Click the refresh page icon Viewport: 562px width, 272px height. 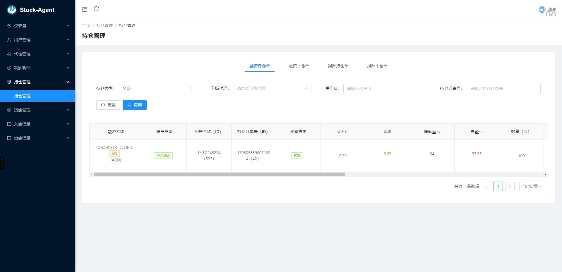[x=96, y=9]
